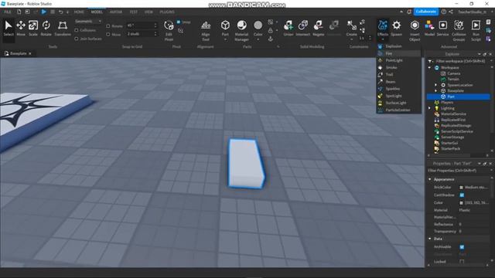Open the Material Manager
The image size is (495, 278).
(x=241, y=31)
